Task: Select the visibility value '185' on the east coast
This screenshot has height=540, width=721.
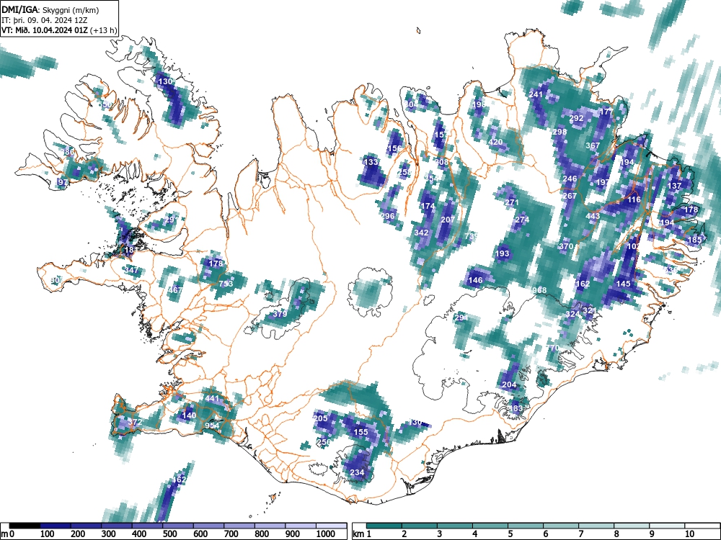Action: coord(695,240)
